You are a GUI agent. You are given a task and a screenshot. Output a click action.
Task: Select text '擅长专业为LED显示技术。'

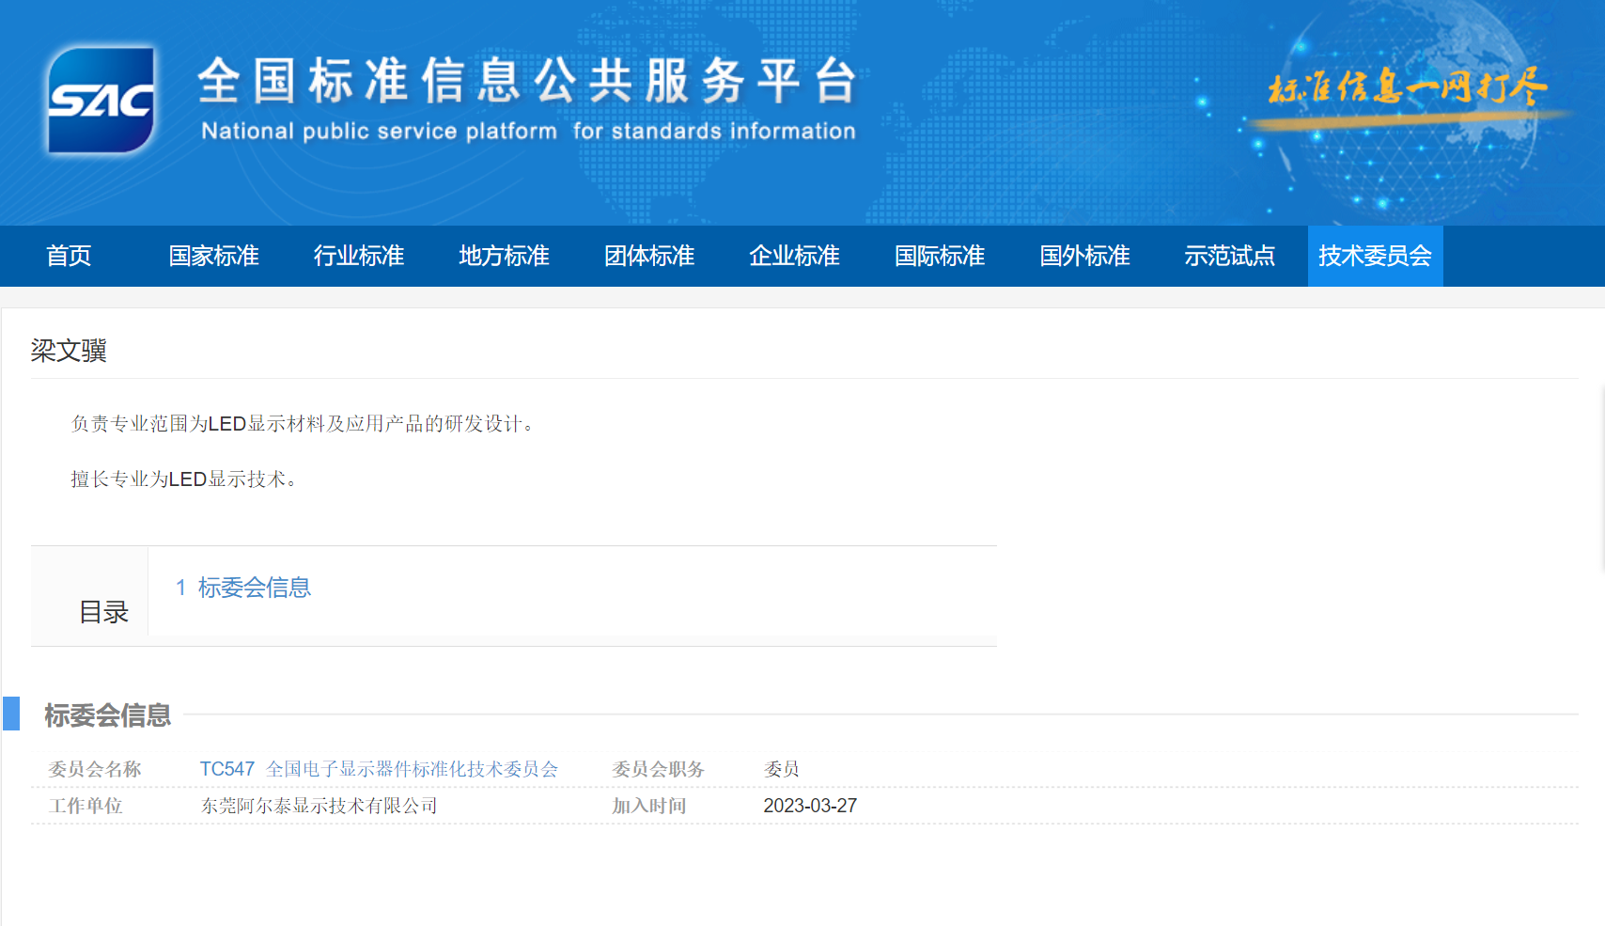186,479
